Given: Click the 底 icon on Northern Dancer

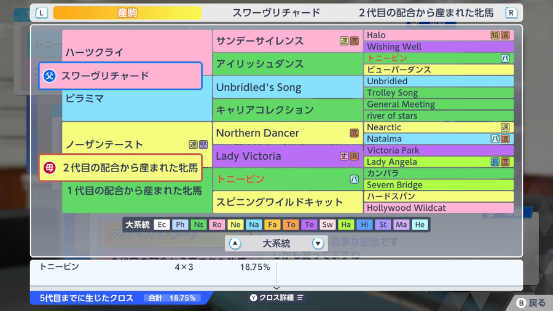Looking at the screenshot, I should (x=354, y=133).
